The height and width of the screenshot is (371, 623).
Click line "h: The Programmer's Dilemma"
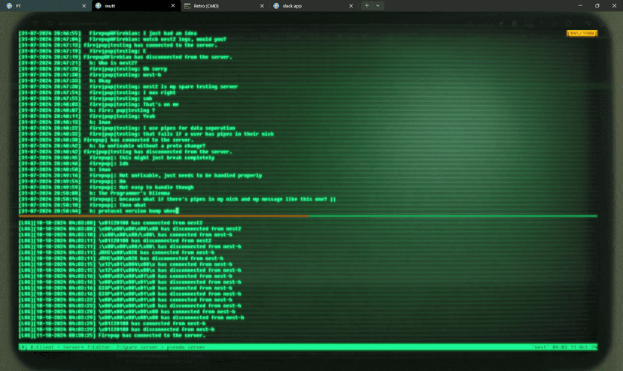[129, 193]
